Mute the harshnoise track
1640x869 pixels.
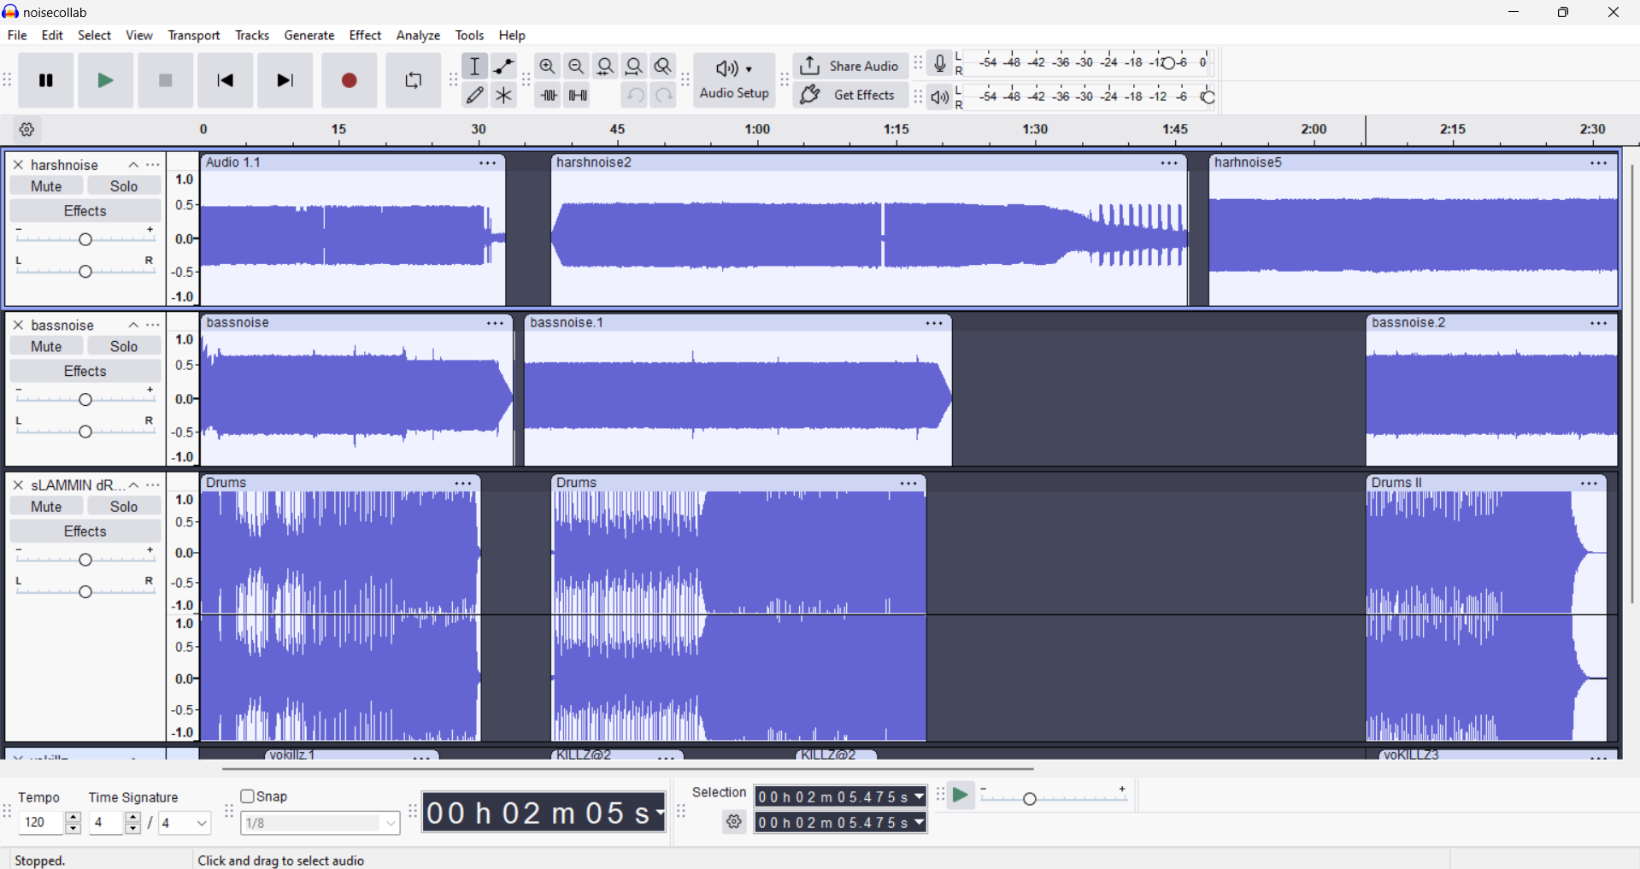pos(46,186)
